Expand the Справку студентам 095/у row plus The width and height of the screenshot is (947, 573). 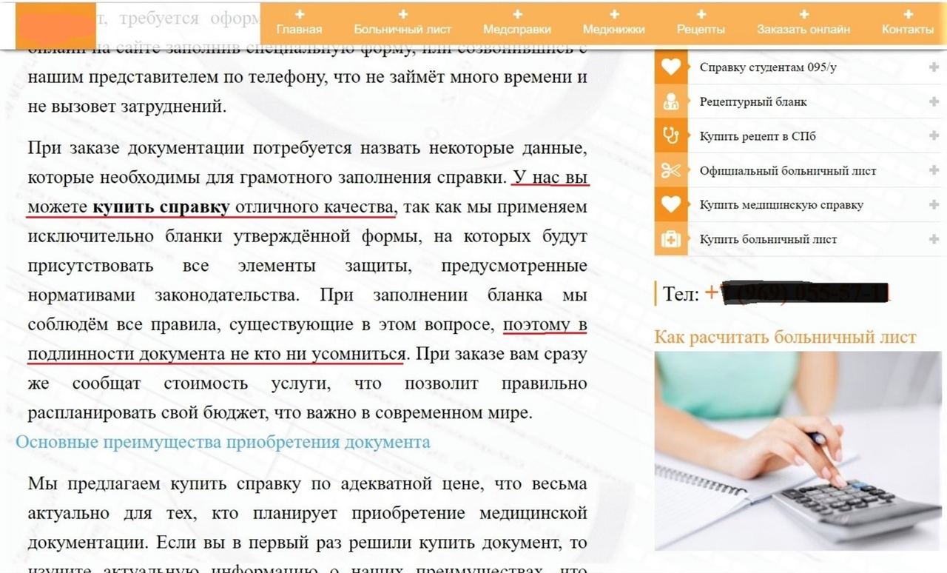(934, 67)
